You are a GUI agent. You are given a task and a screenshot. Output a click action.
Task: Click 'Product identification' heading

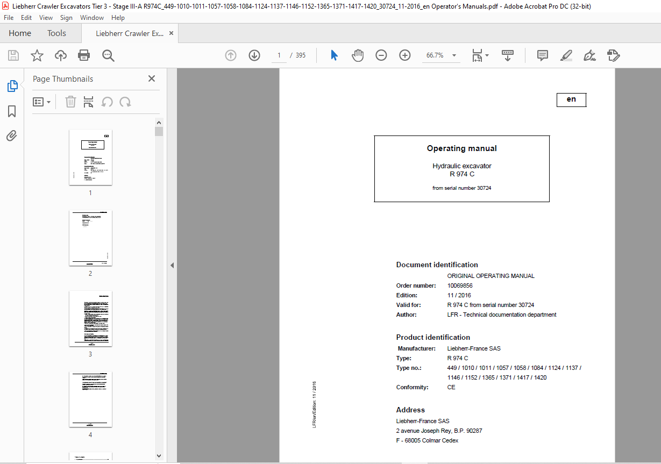click(x=433, y=337)
